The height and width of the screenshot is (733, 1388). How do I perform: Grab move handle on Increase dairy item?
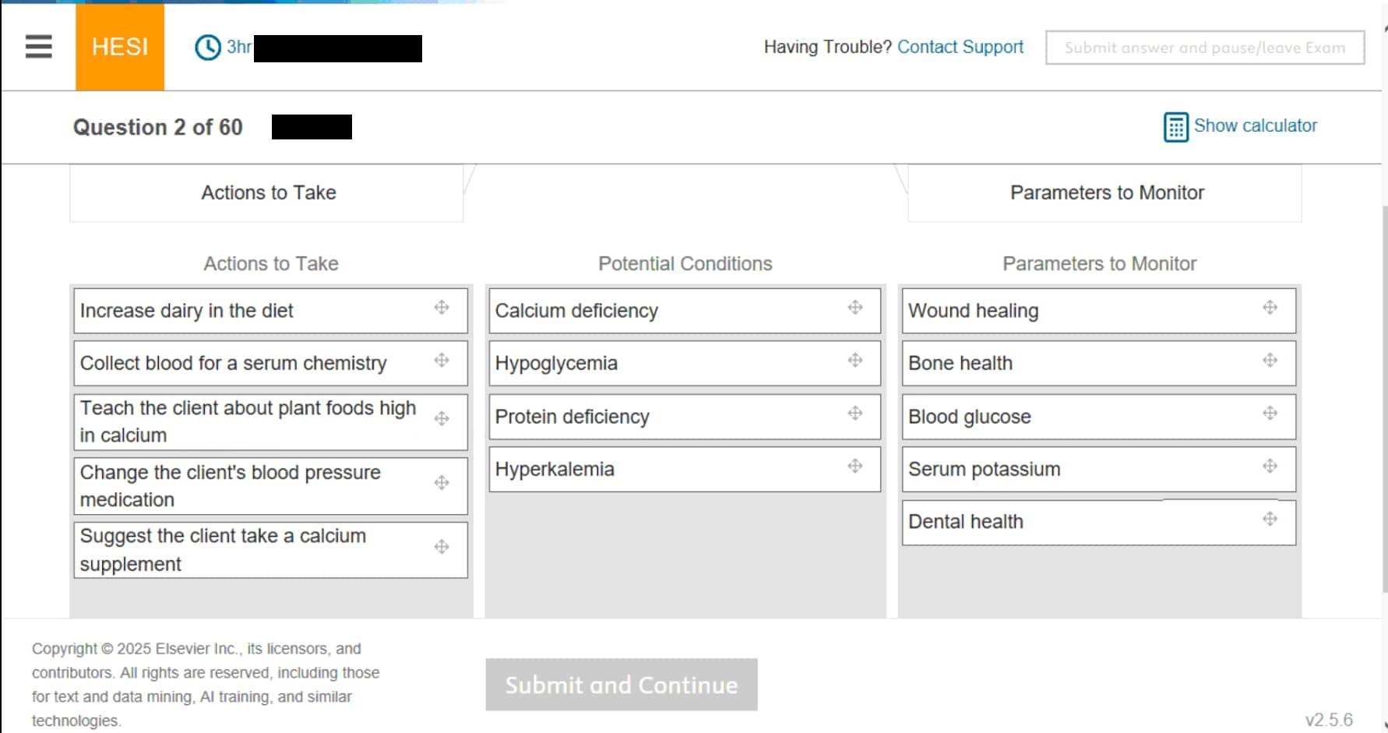(442, 308)
